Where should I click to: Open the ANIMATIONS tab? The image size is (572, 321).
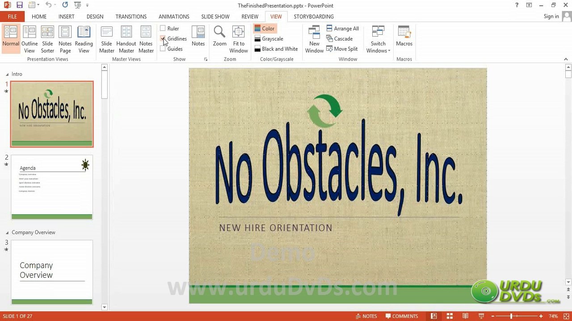click(174, 16)
